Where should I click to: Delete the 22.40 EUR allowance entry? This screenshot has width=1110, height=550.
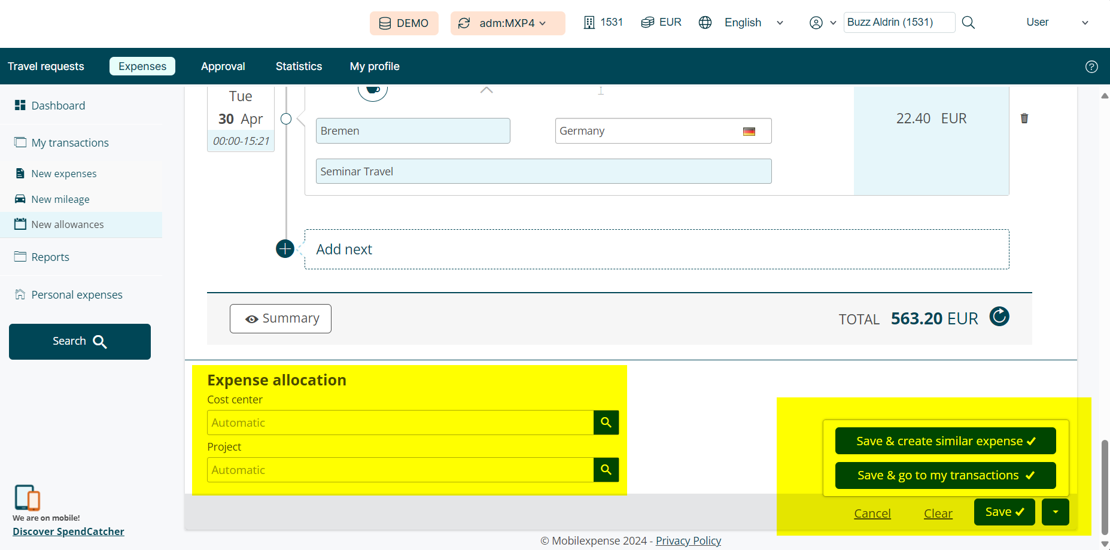click(x=1024, y=118)
